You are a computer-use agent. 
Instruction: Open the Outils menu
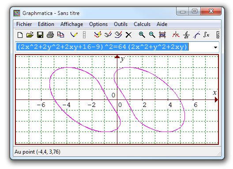coord(120,24)
